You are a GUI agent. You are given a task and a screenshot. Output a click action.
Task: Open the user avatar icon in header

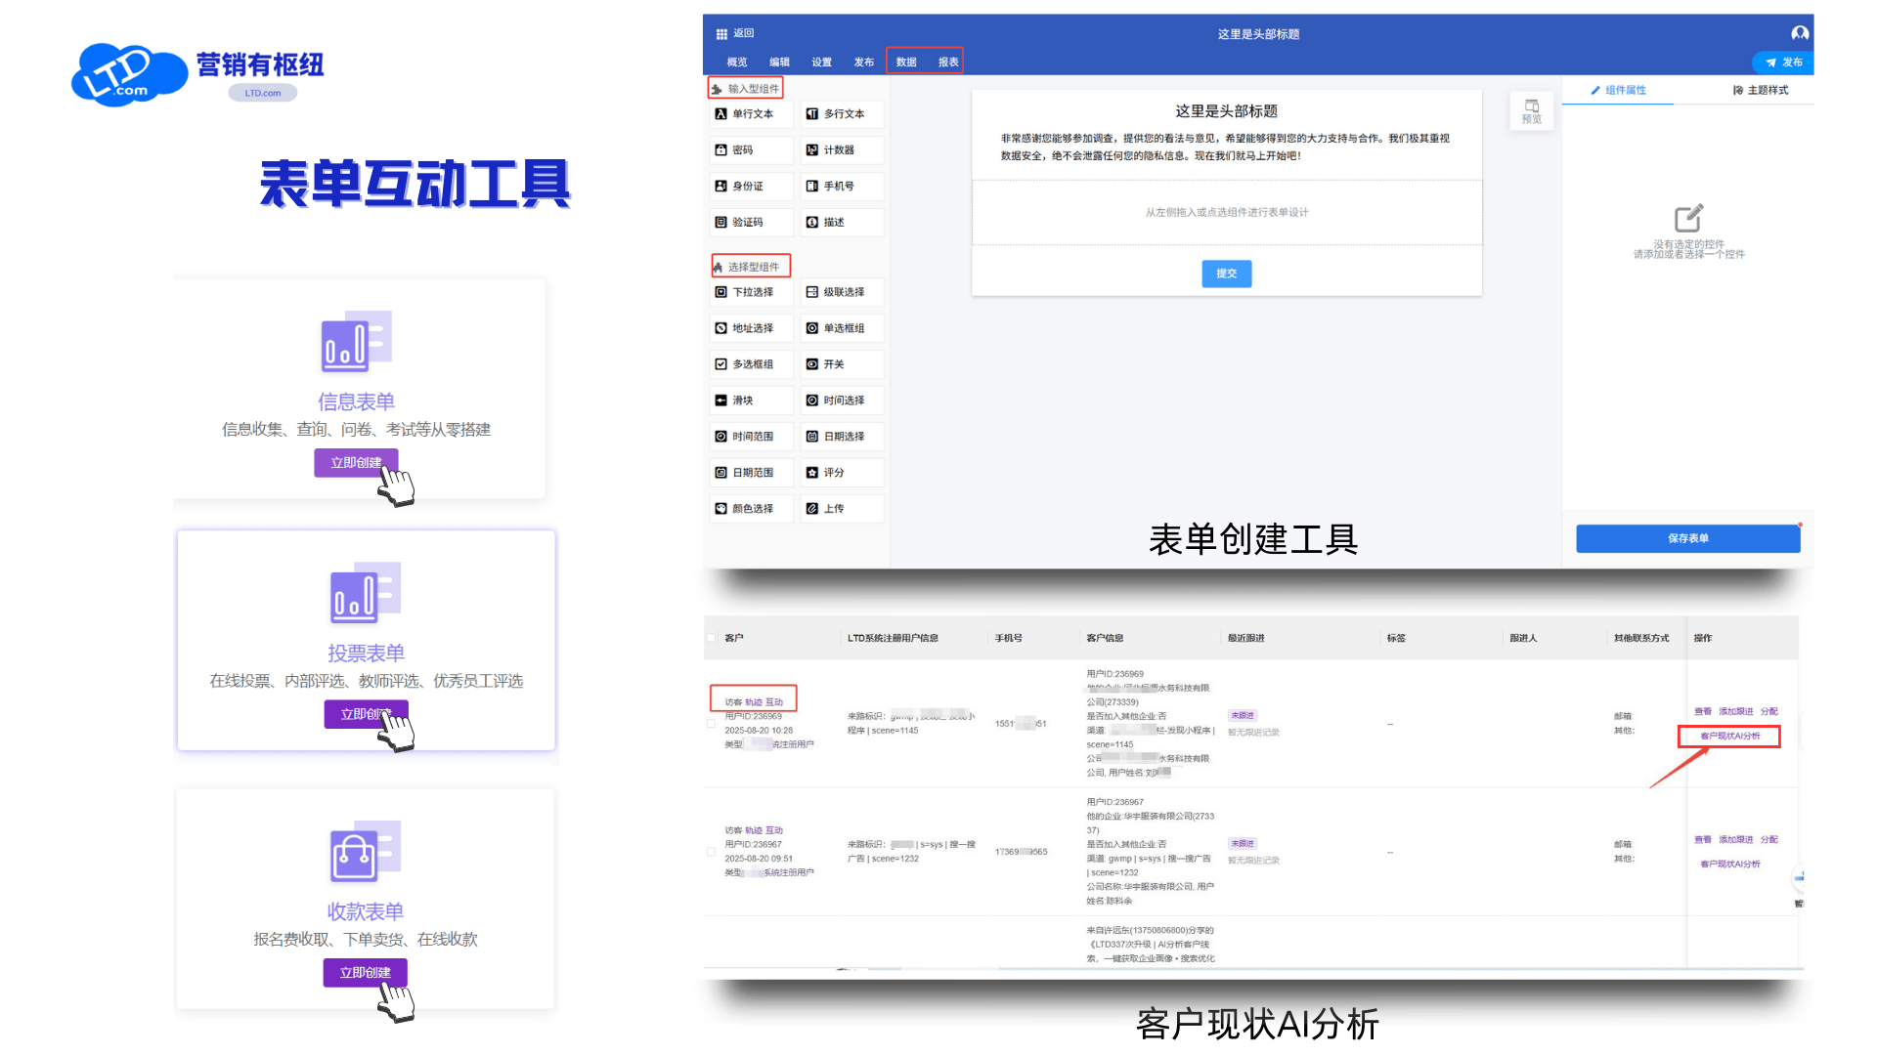coord(1799,34)
